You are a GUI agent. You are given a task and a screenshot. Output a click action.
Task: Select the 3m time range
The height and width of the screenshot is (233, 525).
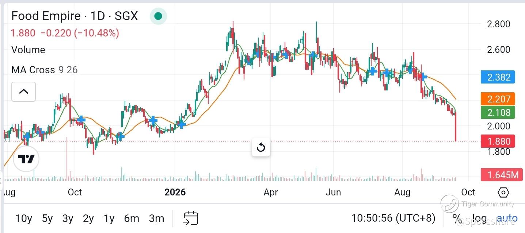156,218
